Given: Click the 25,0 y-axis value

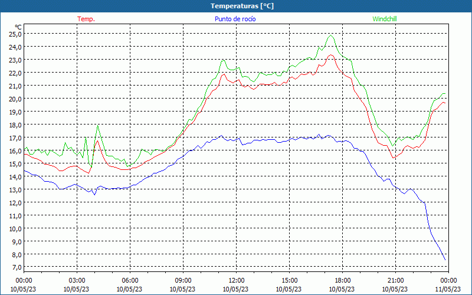Looking at the screenshot, I should (x=15, y=34).
